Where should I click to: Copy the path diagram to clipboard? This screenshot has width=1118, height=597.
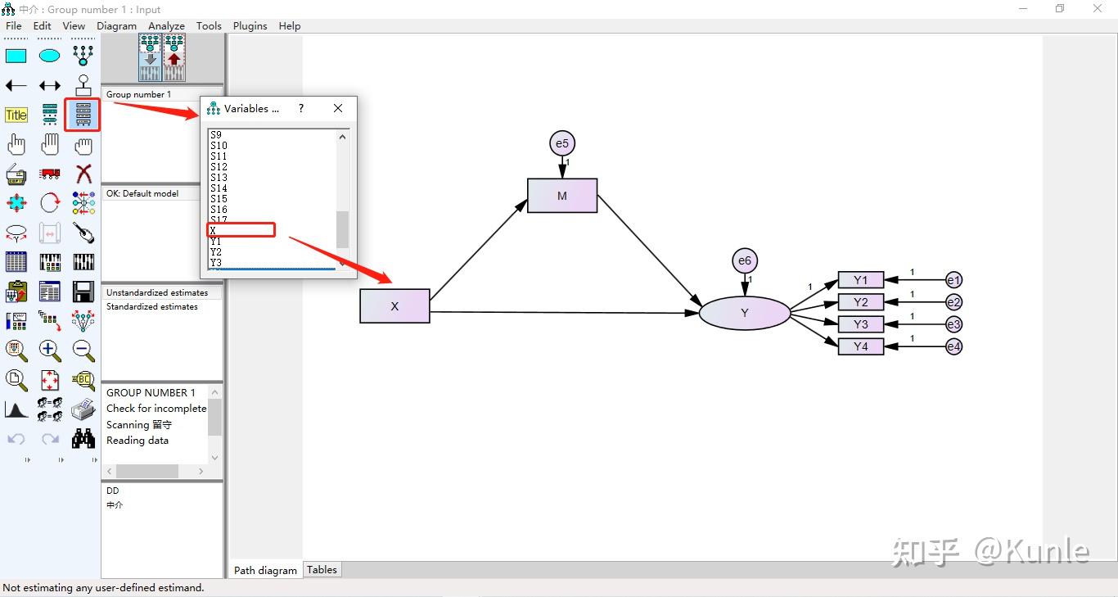[16, 292]
